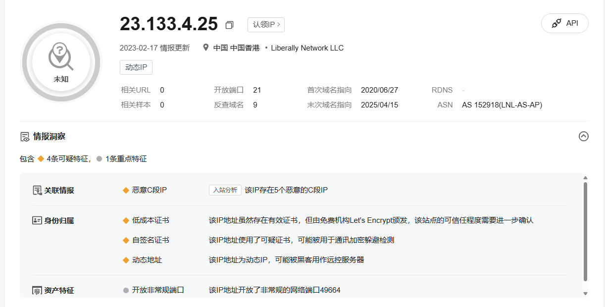The image size is (605, 307).
Task: Click the 1条重点特征 summary text
Action: [x=126, y=159]
